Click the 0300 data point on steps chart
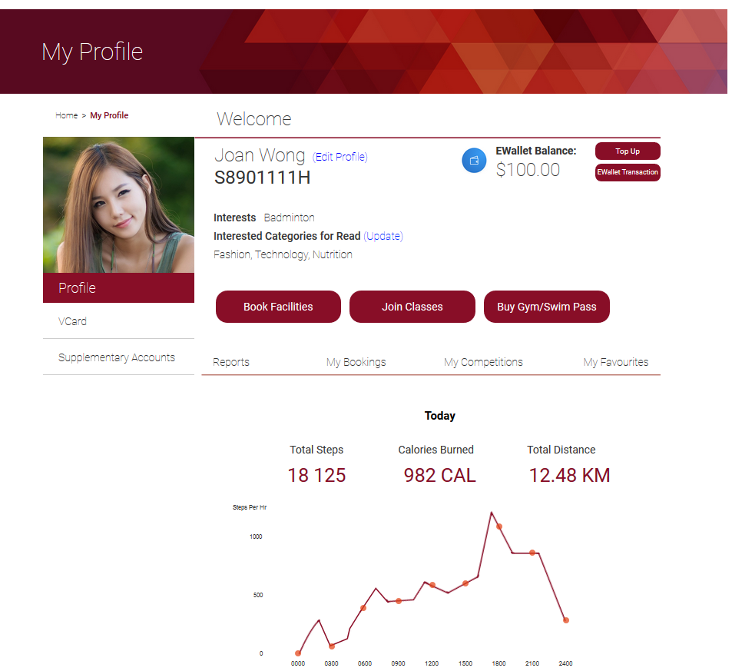Screen dimensions: 732x671 click(x=332, y=646)
